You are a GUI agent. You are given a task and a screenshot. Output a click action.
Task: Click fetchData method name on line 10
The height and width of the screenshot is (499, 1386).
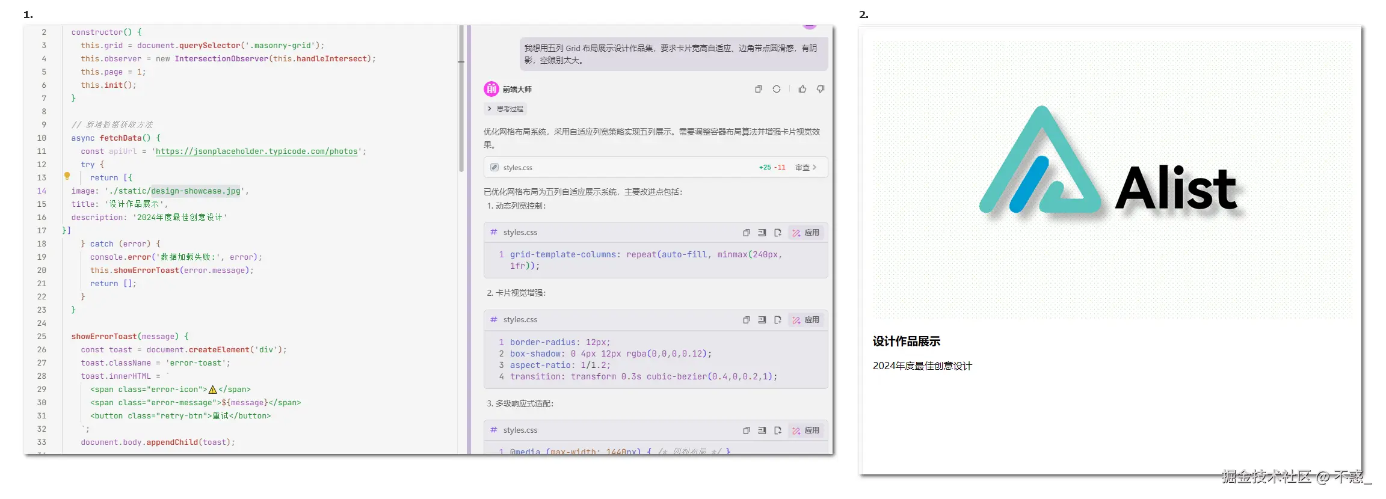pyautogui.click(x=120, y=138)
